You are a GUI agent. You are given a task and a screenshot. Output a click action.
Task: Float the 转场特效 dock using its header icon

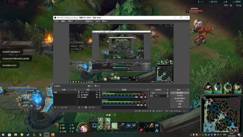click(168, 90)
